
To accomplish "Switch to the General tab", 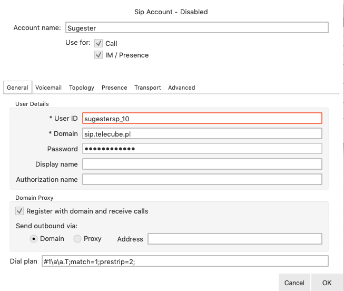I will (17, 88).
